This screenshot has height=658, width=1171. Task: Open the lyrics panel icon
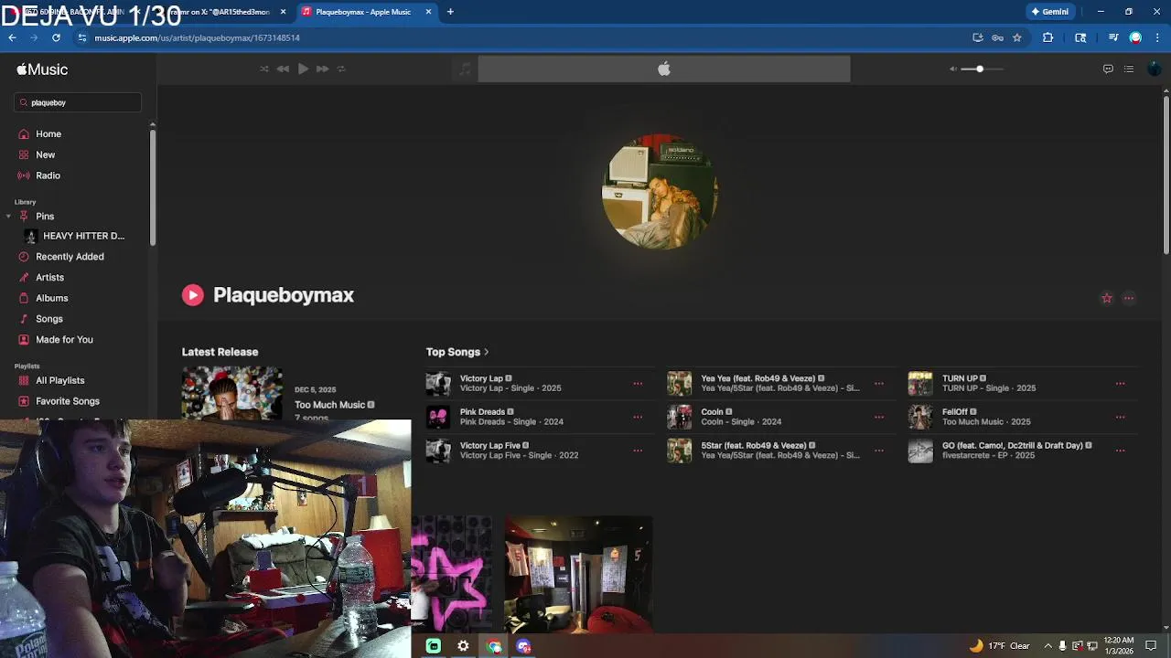click(x=1108, y=69)
